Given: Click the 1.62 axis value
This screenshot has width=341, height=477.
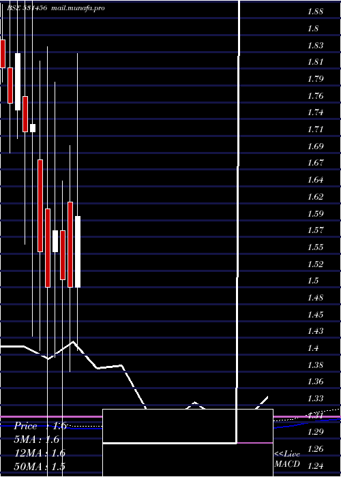Looking at the screenshot, I should [x=315, y=196].
